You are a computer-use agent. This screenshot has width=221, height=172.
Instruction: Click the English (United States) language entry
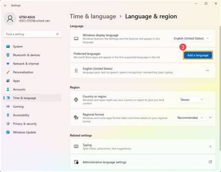[x=142, y=70]
